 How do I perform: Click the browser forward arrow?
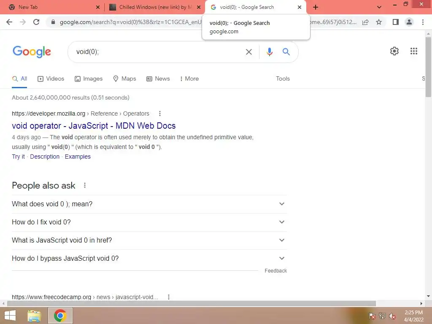pos(23,22)
